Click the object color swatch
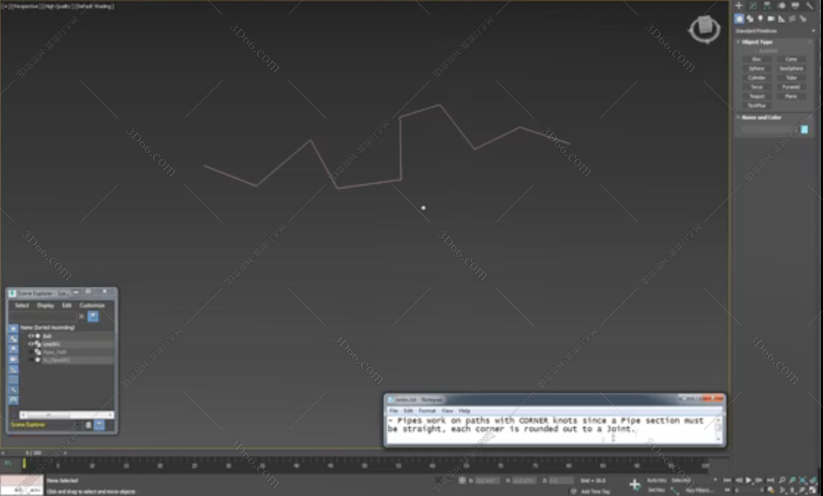Screen dimensions: 823x496 tap(804, 129)
